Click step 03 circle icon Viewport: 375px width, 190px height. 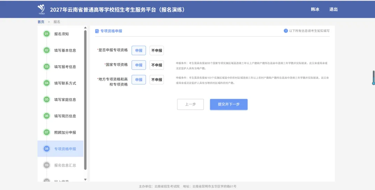[x=47, y=67]
